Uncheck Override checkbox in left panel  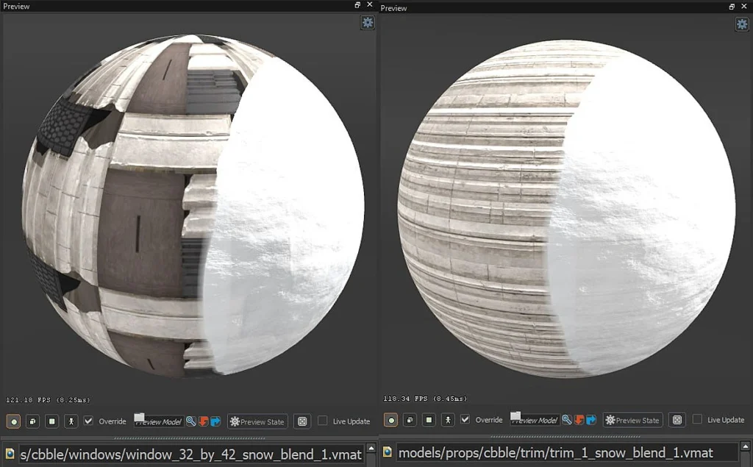89,421
